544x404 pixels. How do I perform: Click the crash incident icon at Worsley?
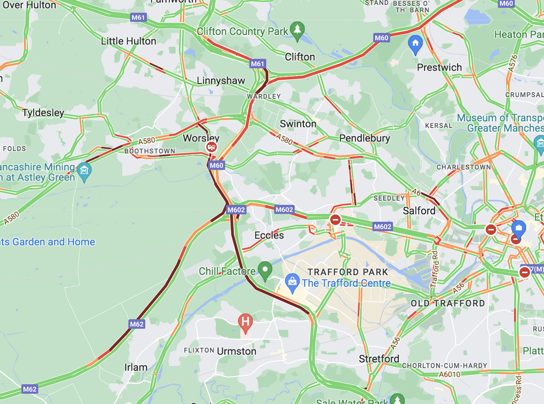[x=212, y=147]
